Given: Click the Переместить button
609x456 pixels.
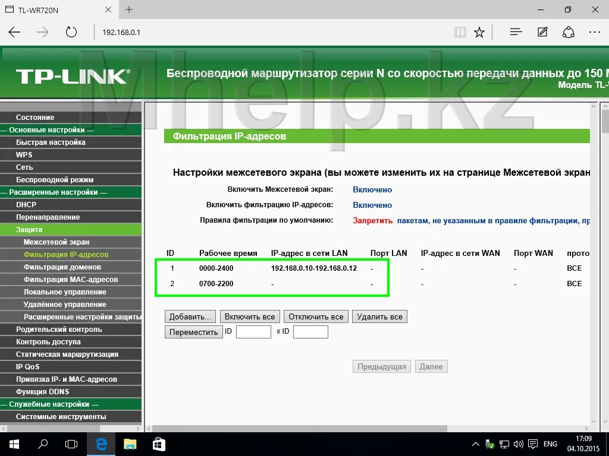Looking at the screenshot, I should 193,332.
